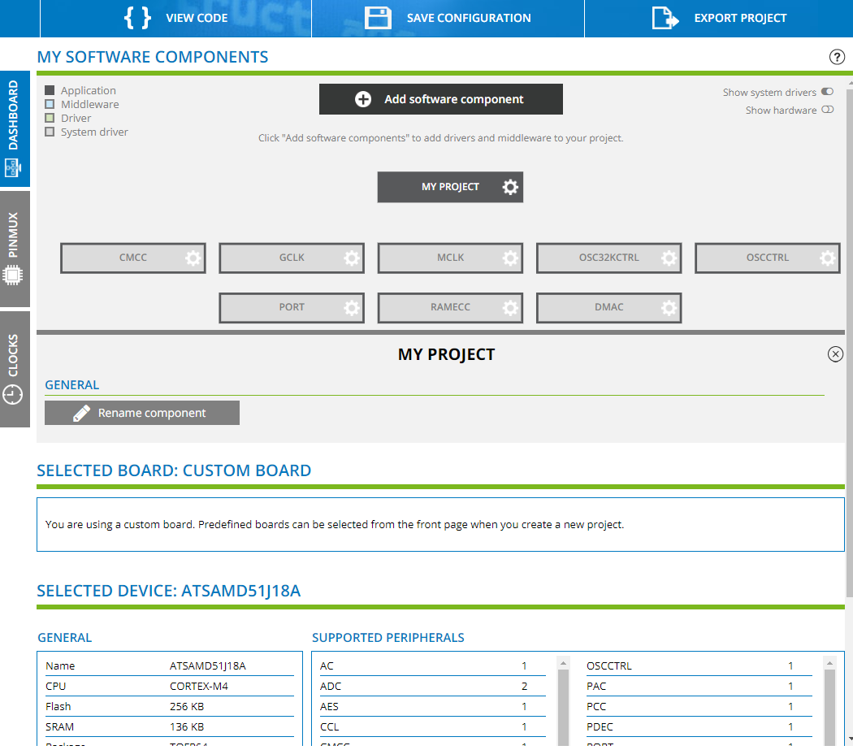Viewport: 853px width, 750px height.
Task: Click the System driver legend swatch
Action: (50, 132)
